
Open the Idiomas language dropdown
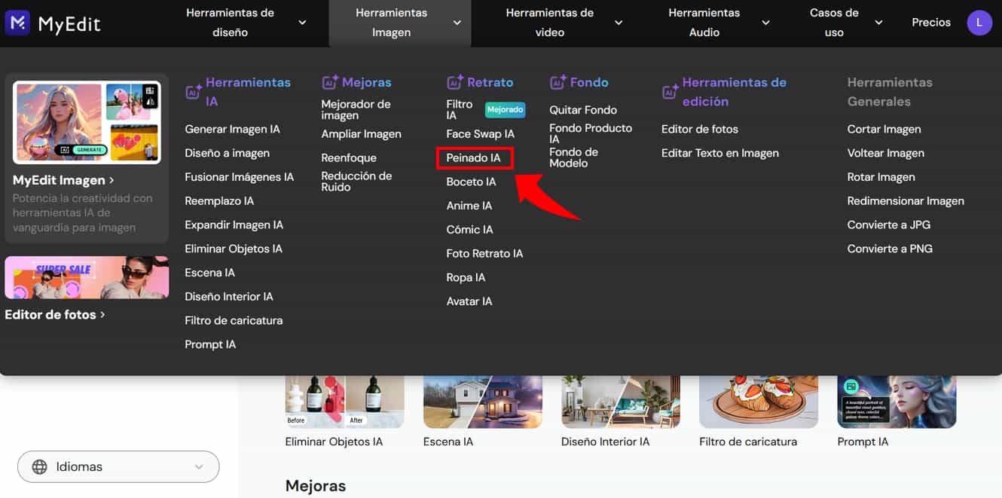(x=118, y=467)
